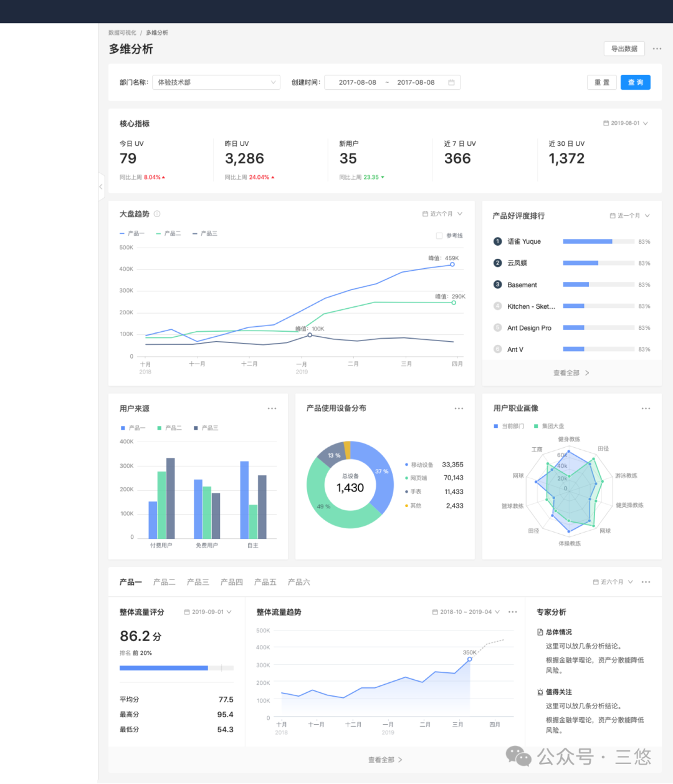Switch to the 产品二 tab
Viewport: 673px width, 784px height.
[165, 582]
